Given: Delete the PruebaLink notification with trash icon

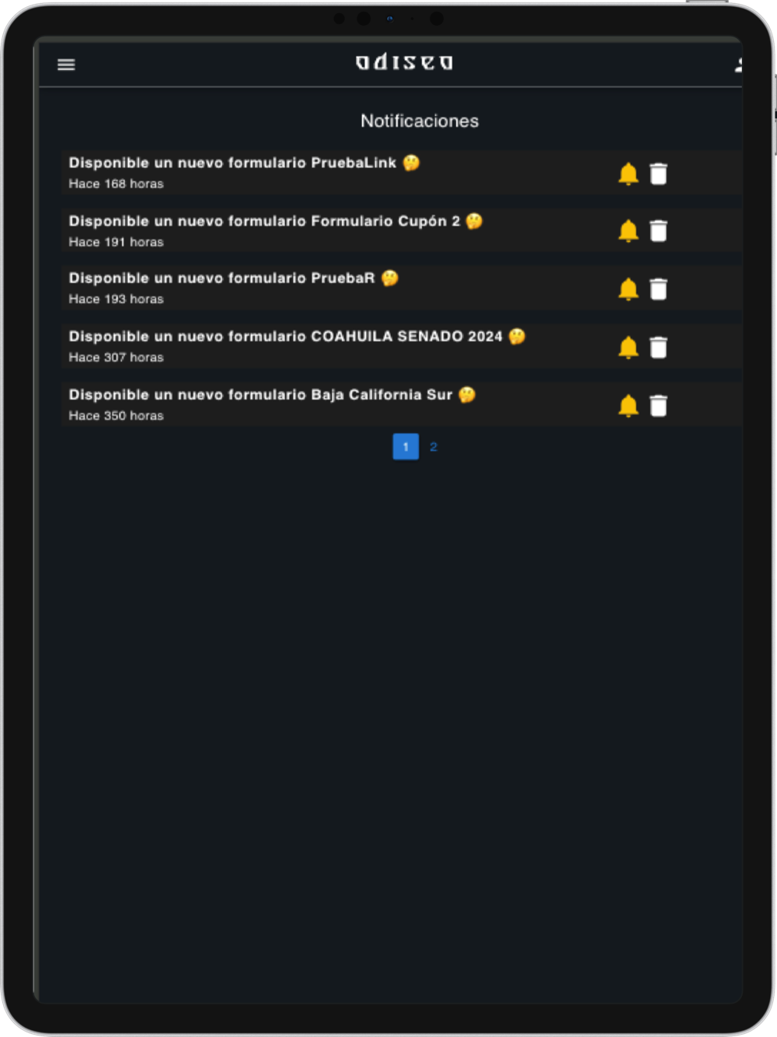Looking at the screenshot, I should coord(658,173).
